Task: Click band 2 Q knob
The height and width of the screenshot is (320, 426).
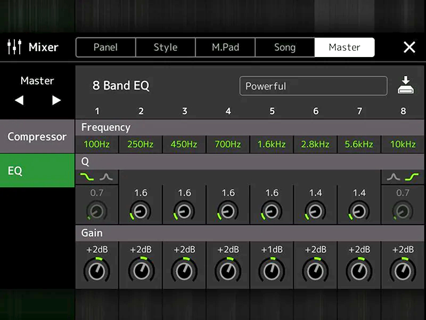Action: (x=141, y=211)
